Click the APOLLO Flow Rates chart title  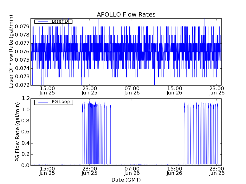click(x=126, y=14)
